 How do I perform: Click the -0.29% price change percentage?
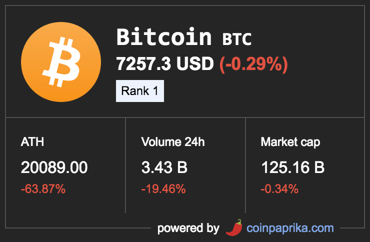click(253, 64)
